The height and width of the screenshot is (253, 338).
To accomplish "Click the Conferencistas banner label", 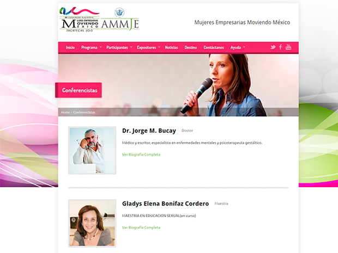I will click(x=80, y=90).
